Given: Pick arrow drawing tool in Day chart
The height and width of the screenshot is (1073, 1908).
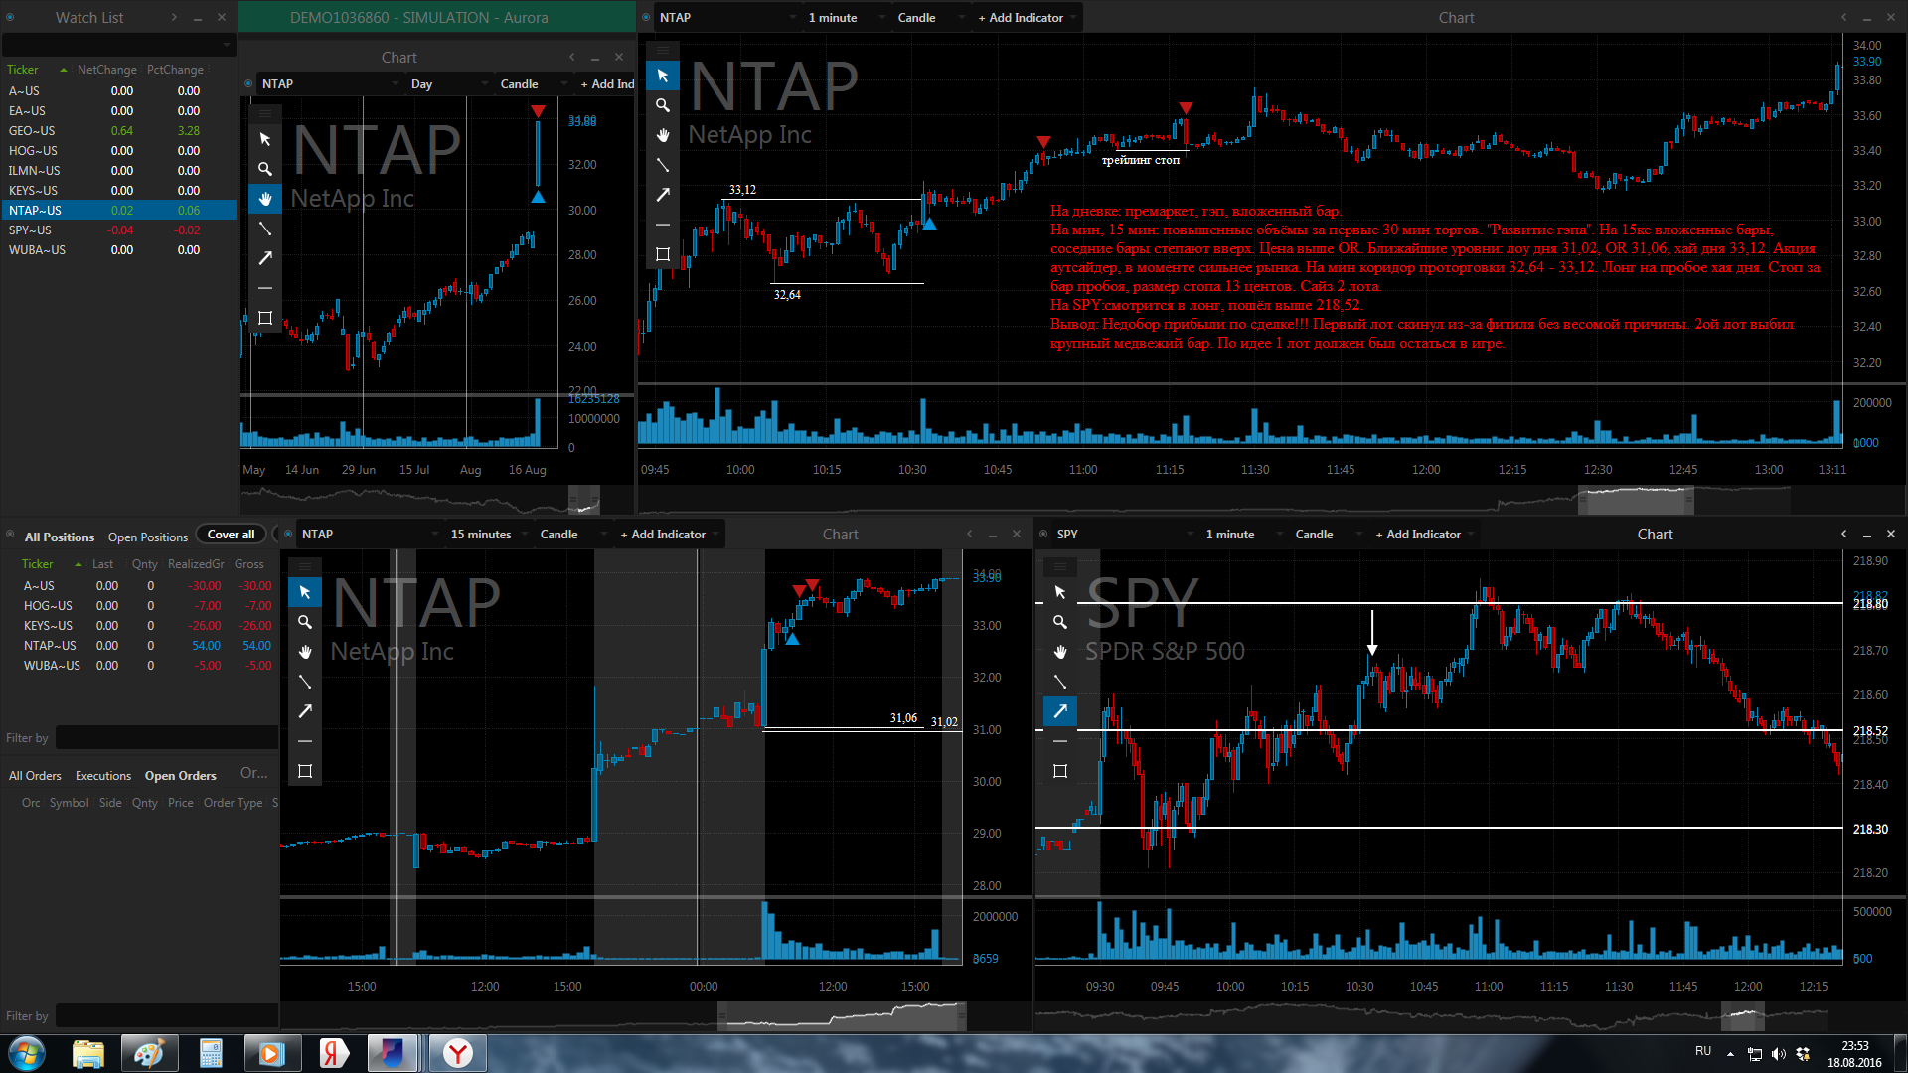Looking at the screenshot, I should tap(265, 258).
